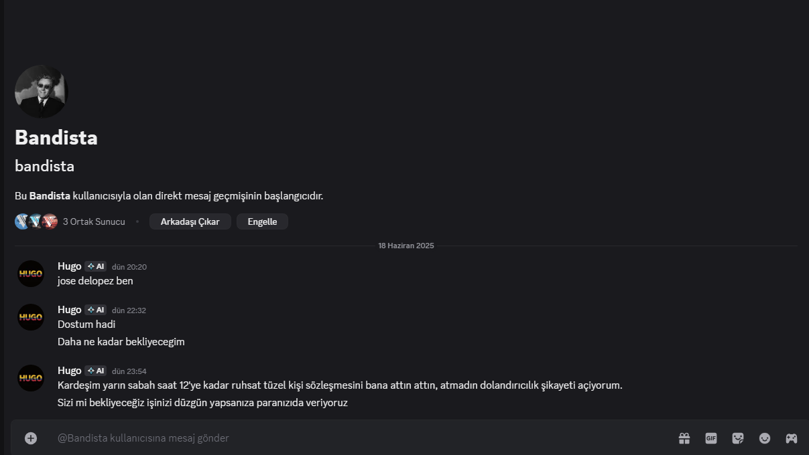Click the first blue mutual server icon

click(x=22, y=221)
